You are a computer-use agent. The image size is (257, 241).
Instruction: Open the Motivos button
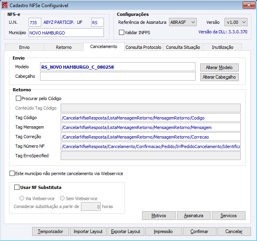pyautogui.click(x=159, y=216)
